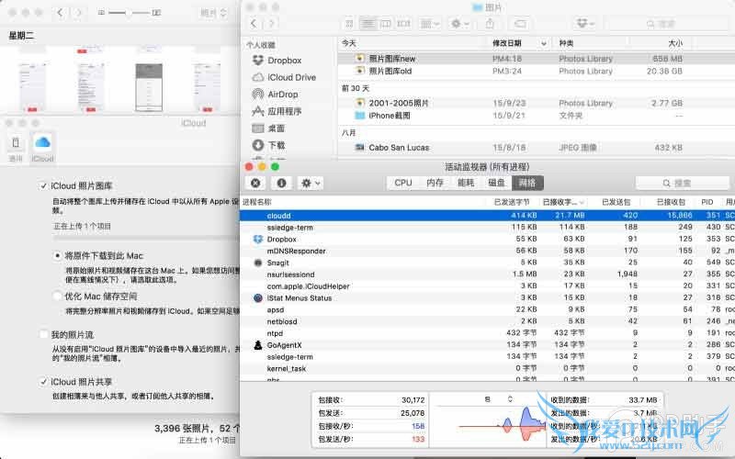Screen dimensions: 735x459
Task: Sort by the PID column
Action: coord(707,202)
